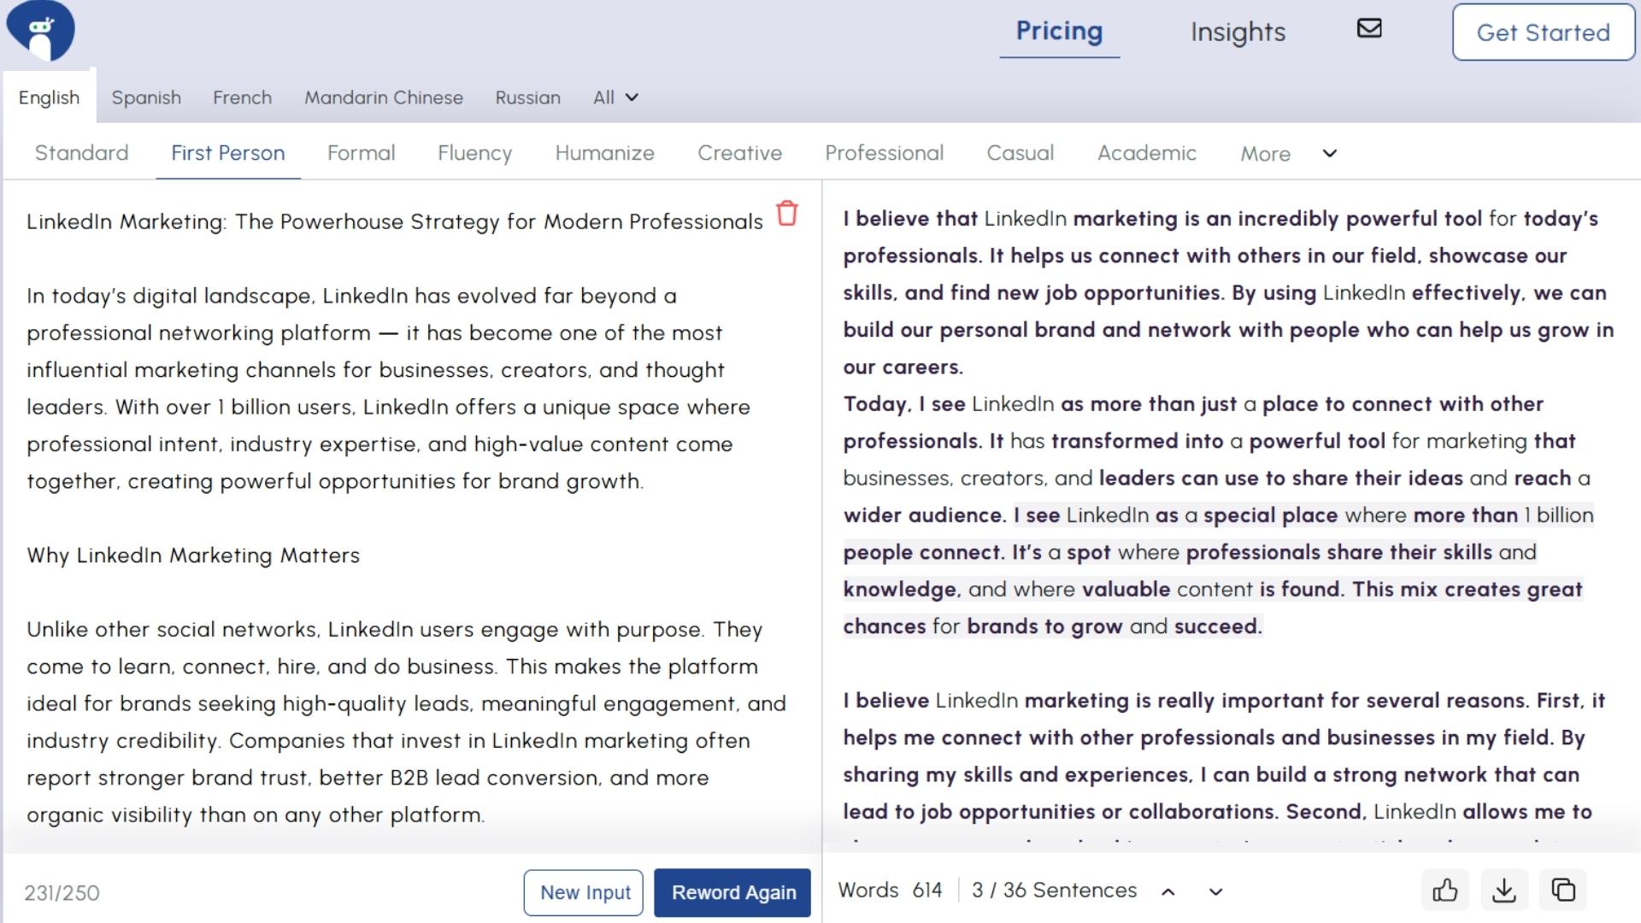The width and height of the screenshot is (1641, 923).
Task: Enable the Creative rewriting style
Action: tap(739, 153)
